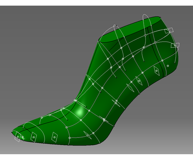Screen dimensions: 193x159
Task: Select the control point just below the highlight
Action: (81, 120)
